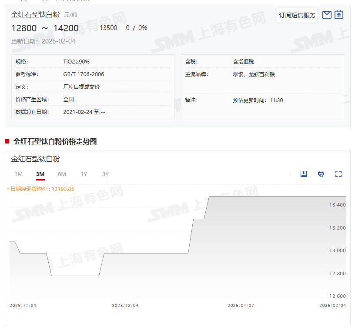Download the chart as an image
Screen dimensions: 355x330
[304, 174]
